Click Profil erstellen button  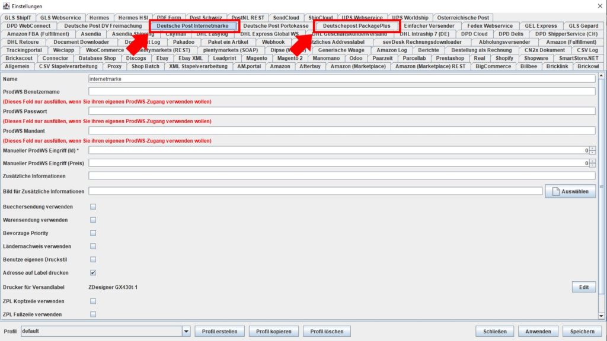[219, 332]
